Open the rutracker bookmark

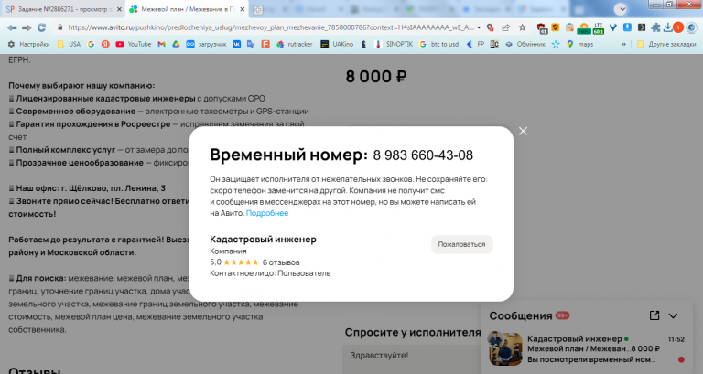coord(294,44)
